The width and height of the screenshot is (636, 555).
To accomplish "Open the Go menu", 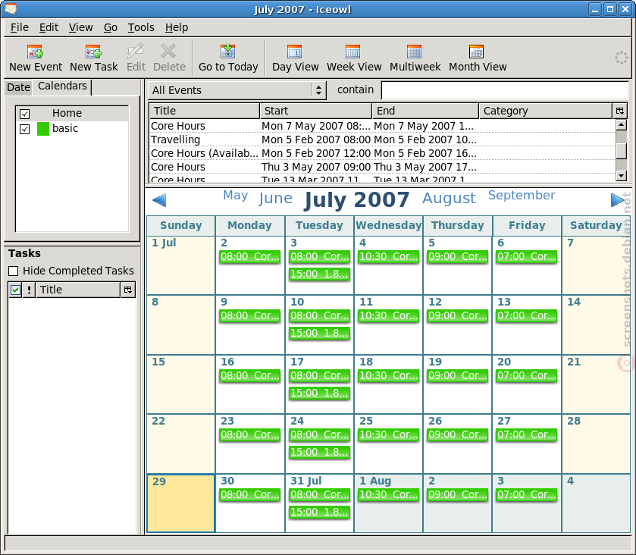I will coord(111,27).
